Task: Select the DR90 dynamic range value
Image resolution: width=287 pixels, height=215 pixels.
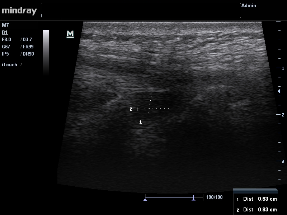Action: pyautogui.click(x=28, y=54)
